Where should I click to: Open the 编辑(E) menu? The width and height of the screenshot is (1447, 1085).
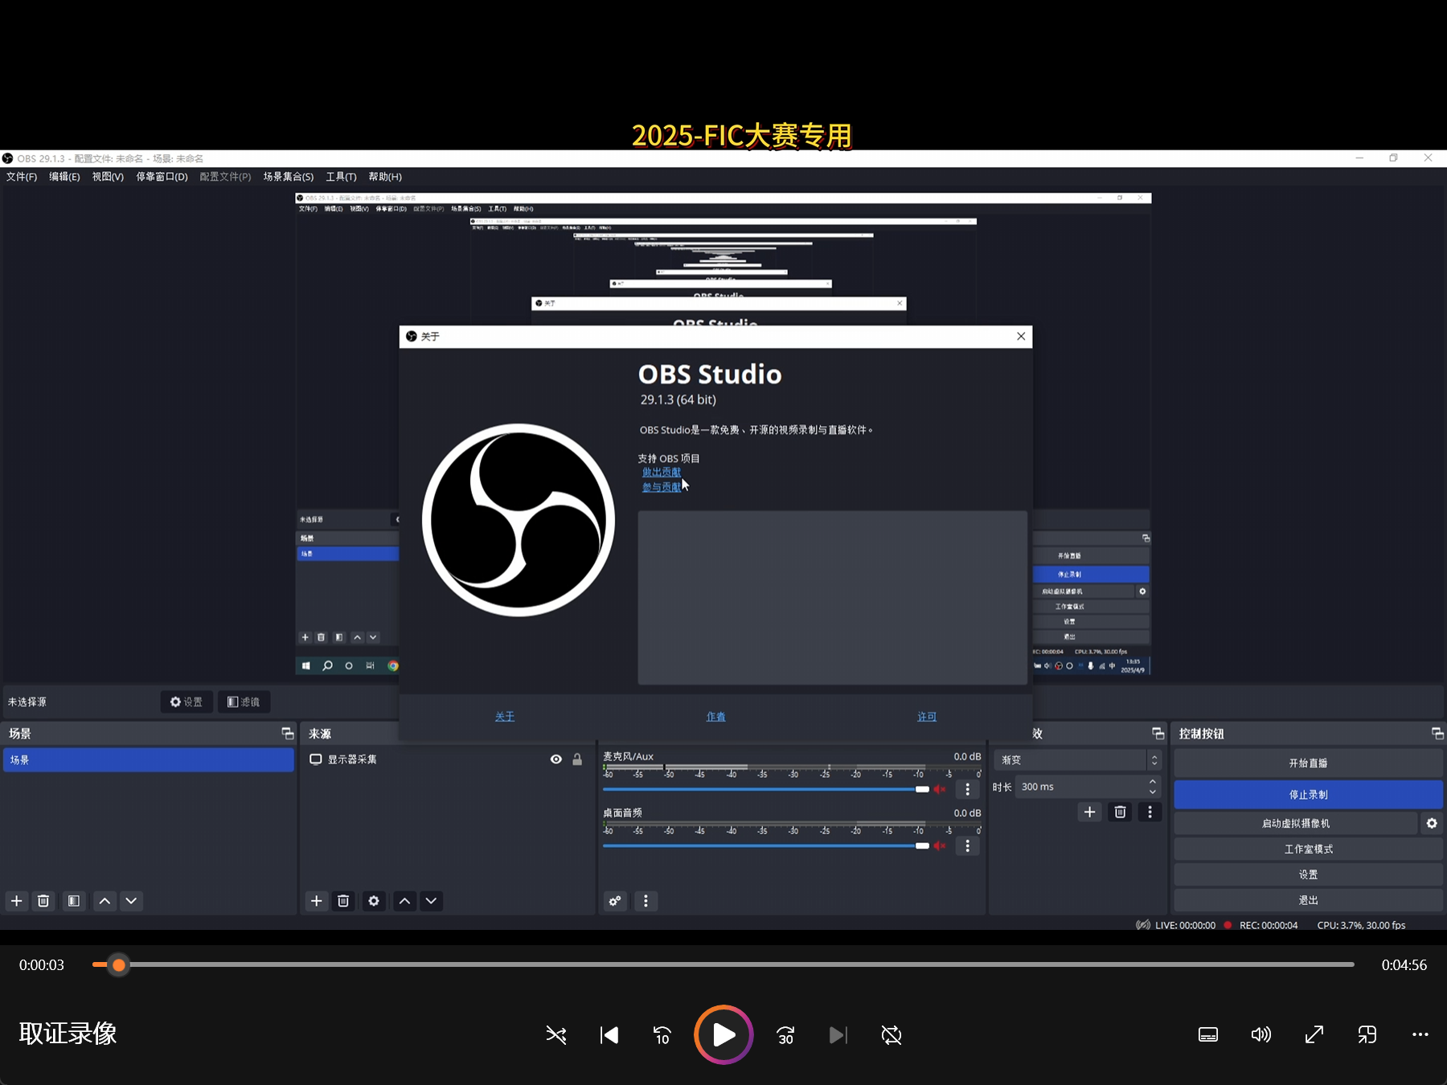64,177
